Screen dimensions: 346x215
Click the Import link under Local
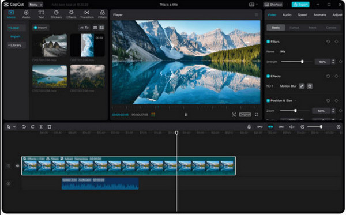point(15,37)
